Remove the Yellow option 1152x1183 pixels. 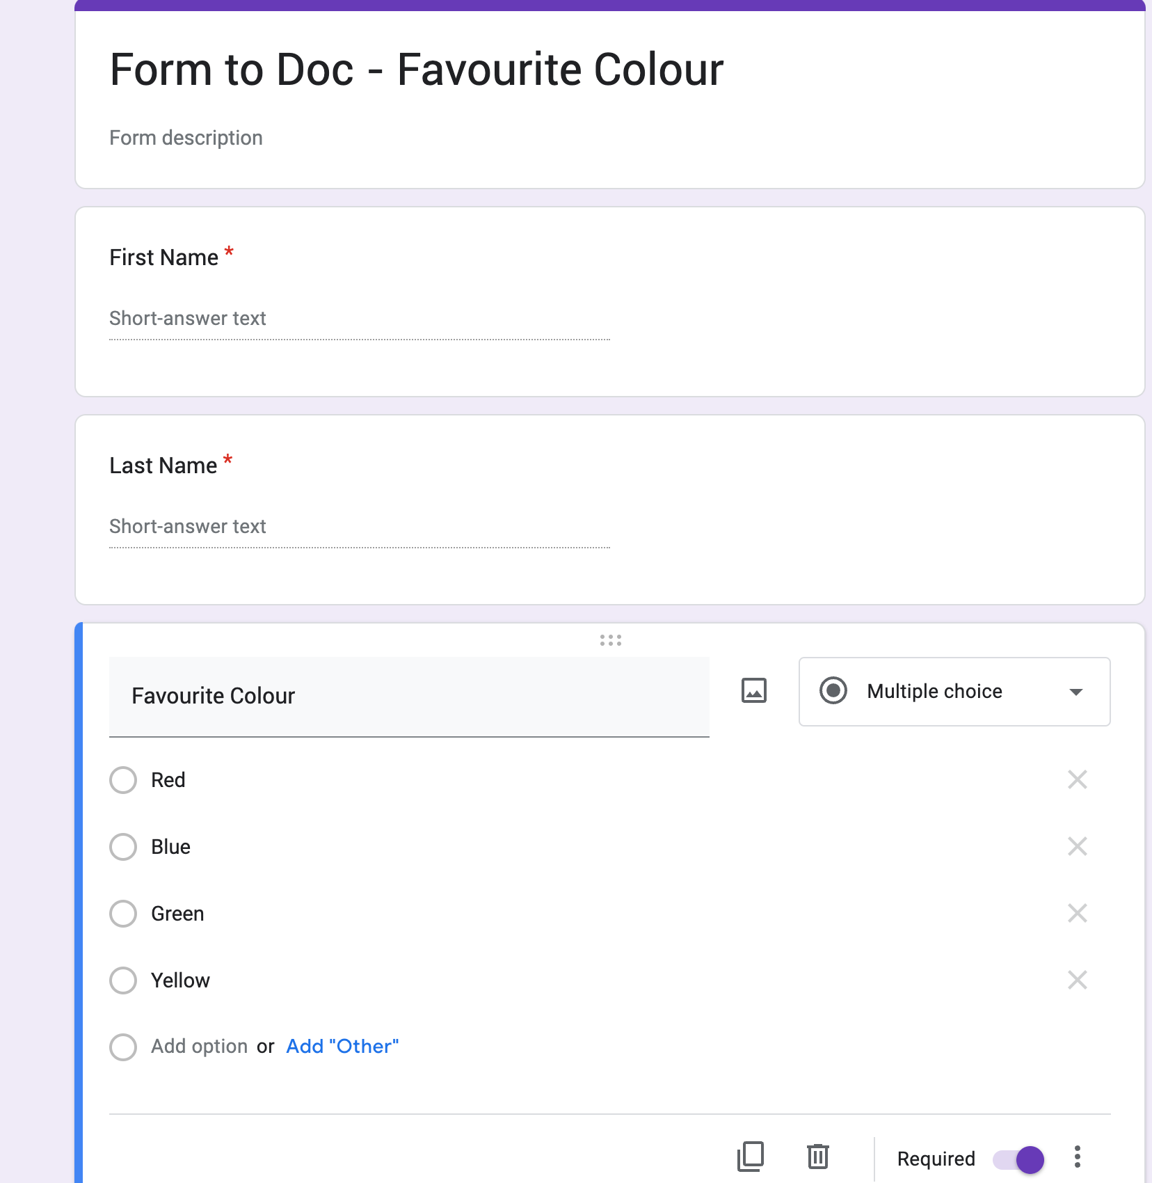coord(1077,980)
